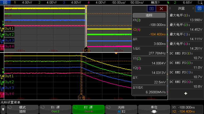204x114 pixels.
Task: Open the 触发? trigger status menu
Action: 155,2
